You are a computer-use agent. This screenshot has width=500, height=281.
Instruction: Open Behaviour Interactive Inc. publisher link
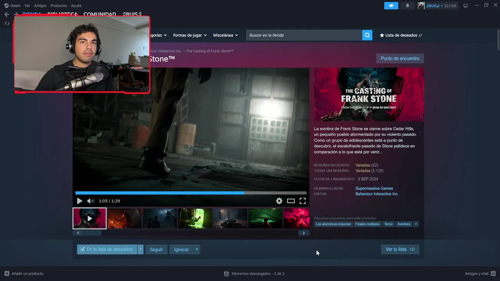click(377, 194)
